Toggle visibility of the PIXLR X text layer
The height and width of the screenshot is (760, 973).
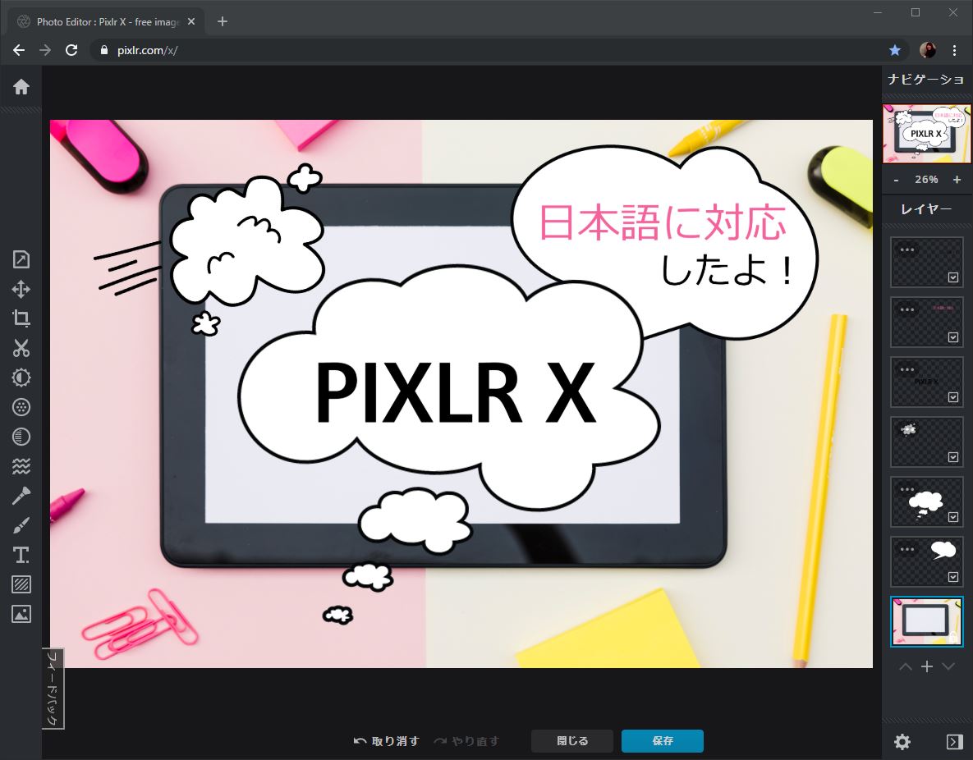pos(953,397)
